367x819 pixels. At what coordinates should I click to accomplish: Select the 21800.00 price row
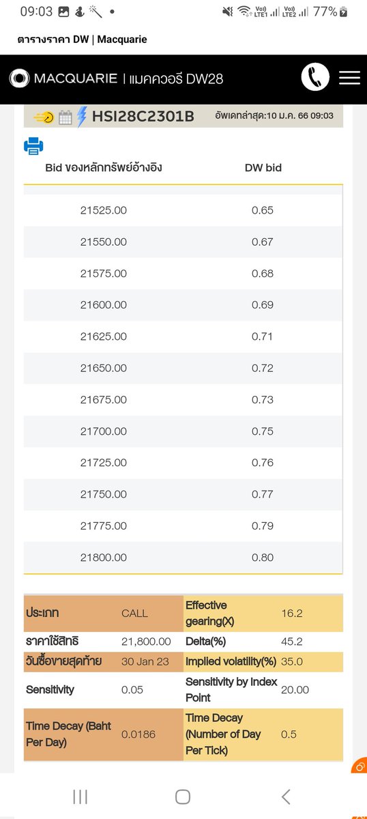[x=183, y=558]
